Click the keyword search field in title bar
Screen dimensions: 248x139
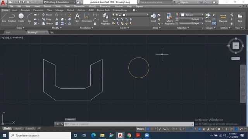(156, 2)
